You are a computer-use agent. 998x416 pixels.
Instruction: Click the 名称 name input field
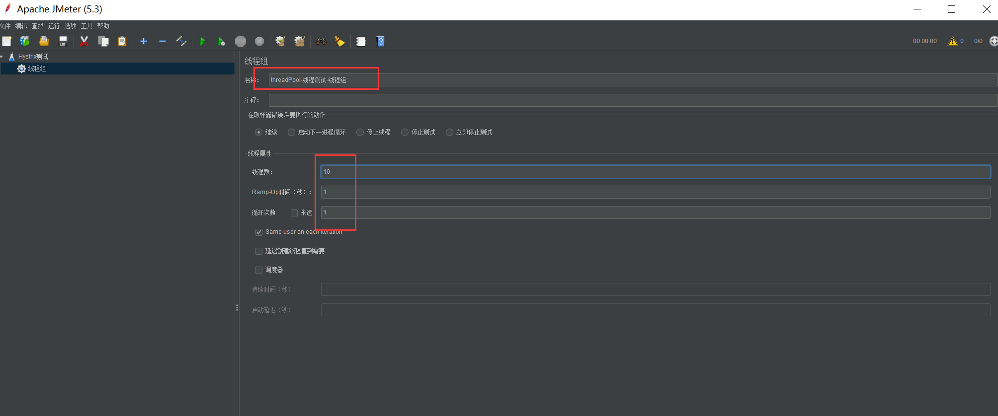click(x=633, y=80)
